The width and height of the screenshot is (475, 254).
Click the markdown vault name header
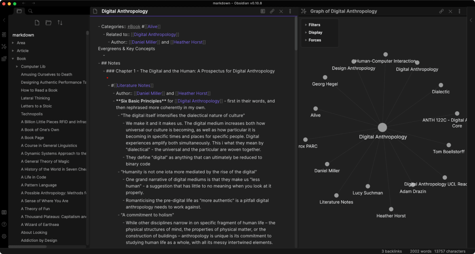pyautogui.click(x=23, y=35)
